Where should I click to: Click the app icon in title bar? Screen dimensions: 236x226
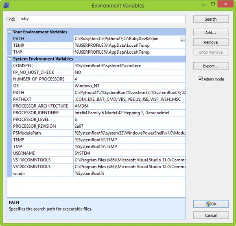coord(6,5)
